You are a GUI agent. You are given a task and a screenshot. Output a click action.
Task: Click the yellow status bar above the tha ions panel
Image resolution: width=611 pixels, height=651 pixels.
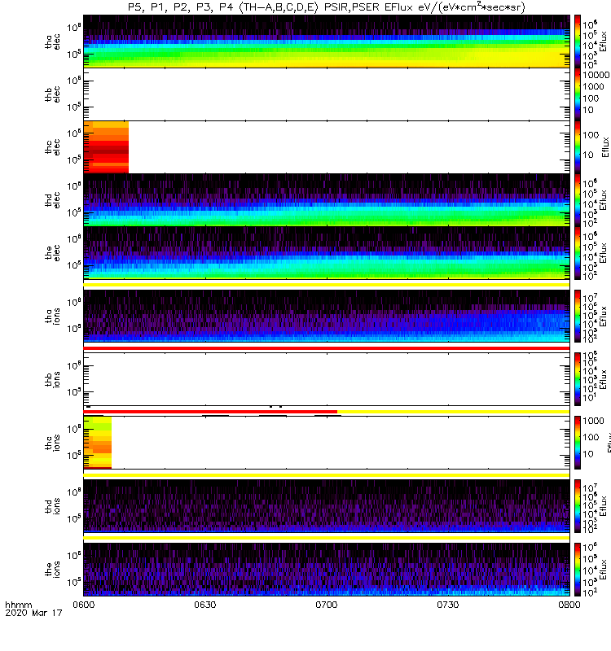tap(327, 285)
